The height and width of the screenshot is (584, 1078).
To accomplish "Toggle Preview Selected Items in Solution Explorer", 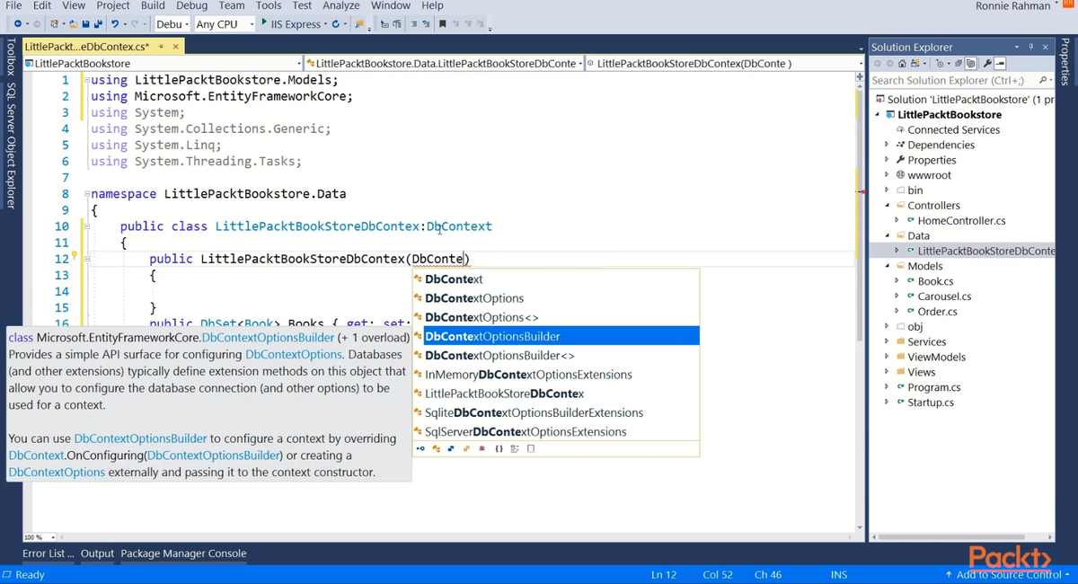I will pos(1000,64).
